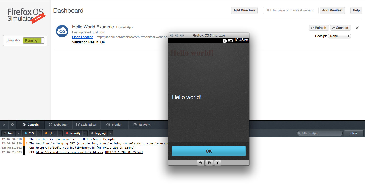This screenshot has width=365, height=191.
Task: Click the Web Console logging API warning message
Action: pos(99,143)
